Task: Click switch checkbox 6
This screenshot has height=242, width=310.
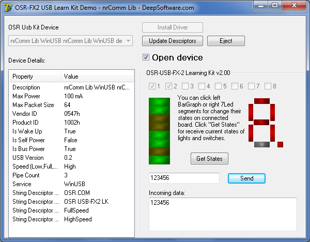Action: click(235, 86)
